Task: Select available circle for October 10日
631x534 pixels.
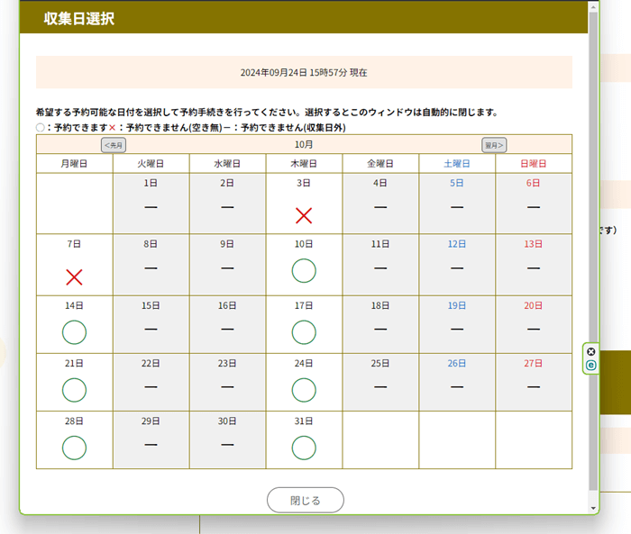Action: point(304,271)
